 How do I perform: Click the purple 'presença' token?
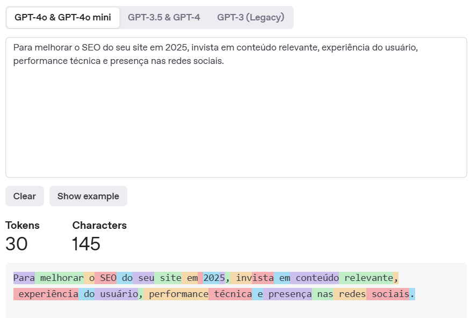(288, 294)
